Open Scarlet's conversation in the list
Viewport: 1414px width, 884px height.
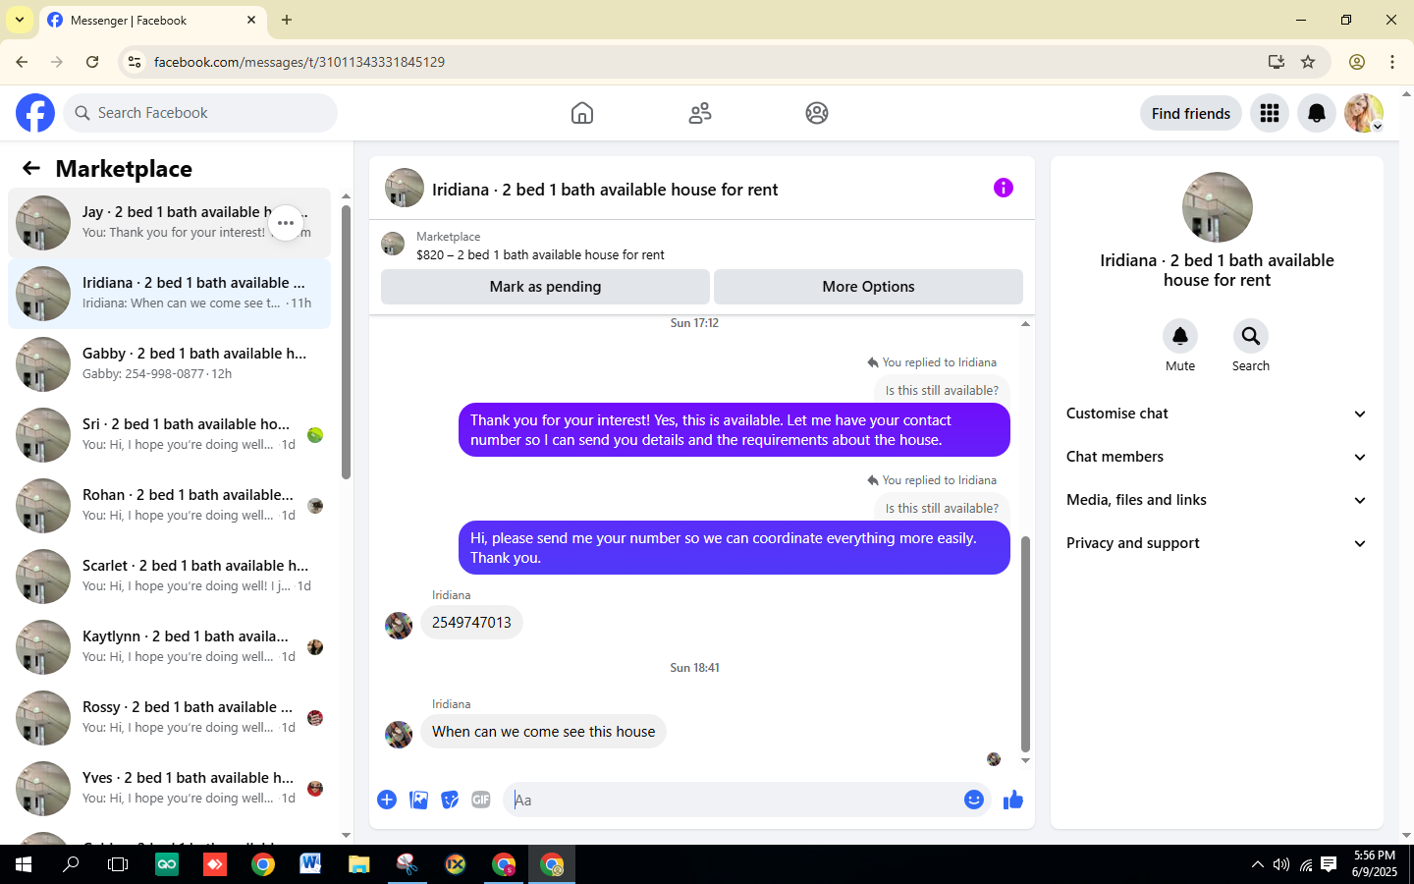pyautogui.click(x=169, y=577)
